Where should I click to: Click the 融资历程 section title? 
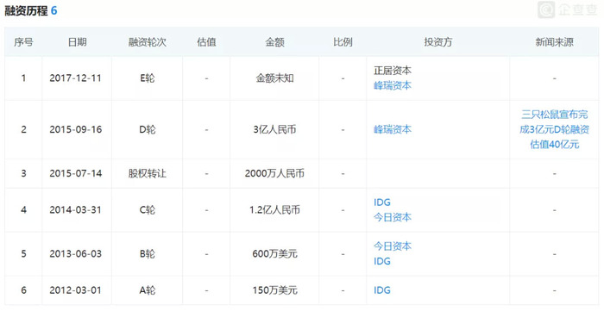coord(26,10)
